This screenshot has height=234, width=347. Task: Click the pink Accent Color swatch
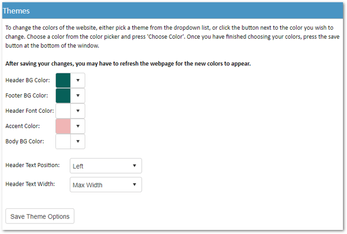point(63,126)
